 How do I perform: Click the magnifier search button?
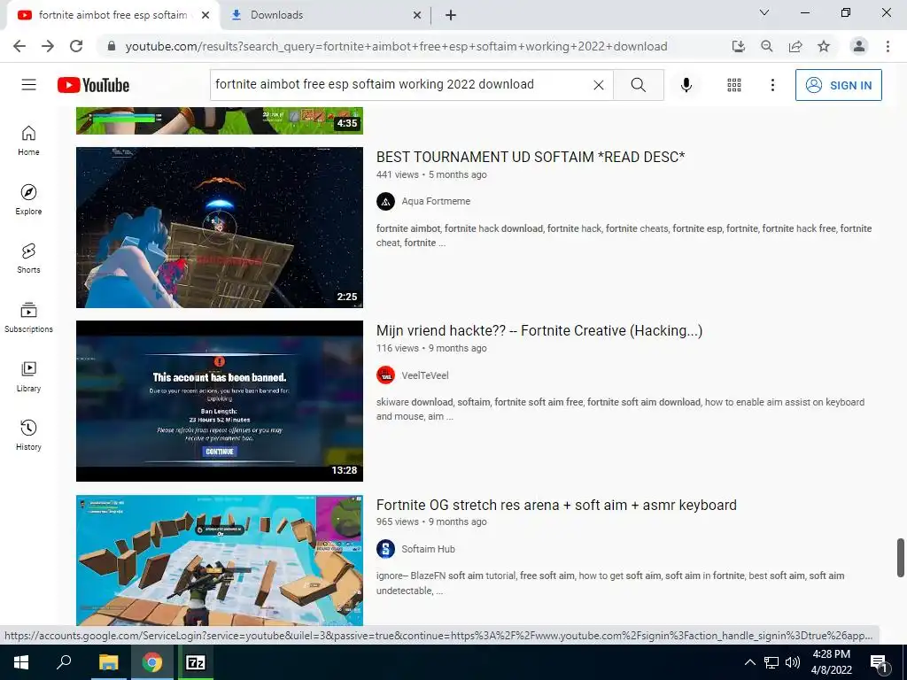(639, 85)
